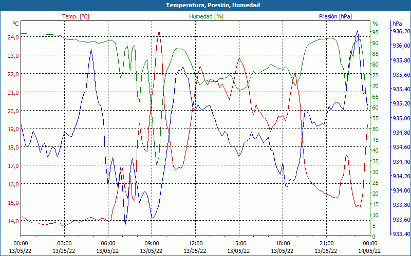Click the '22,0' temperature axis value

pyautogui.click(x=13, y=74)
